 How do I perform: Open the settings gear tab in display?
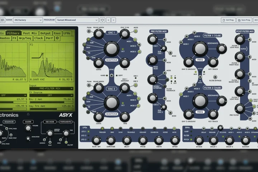[57, 38]
